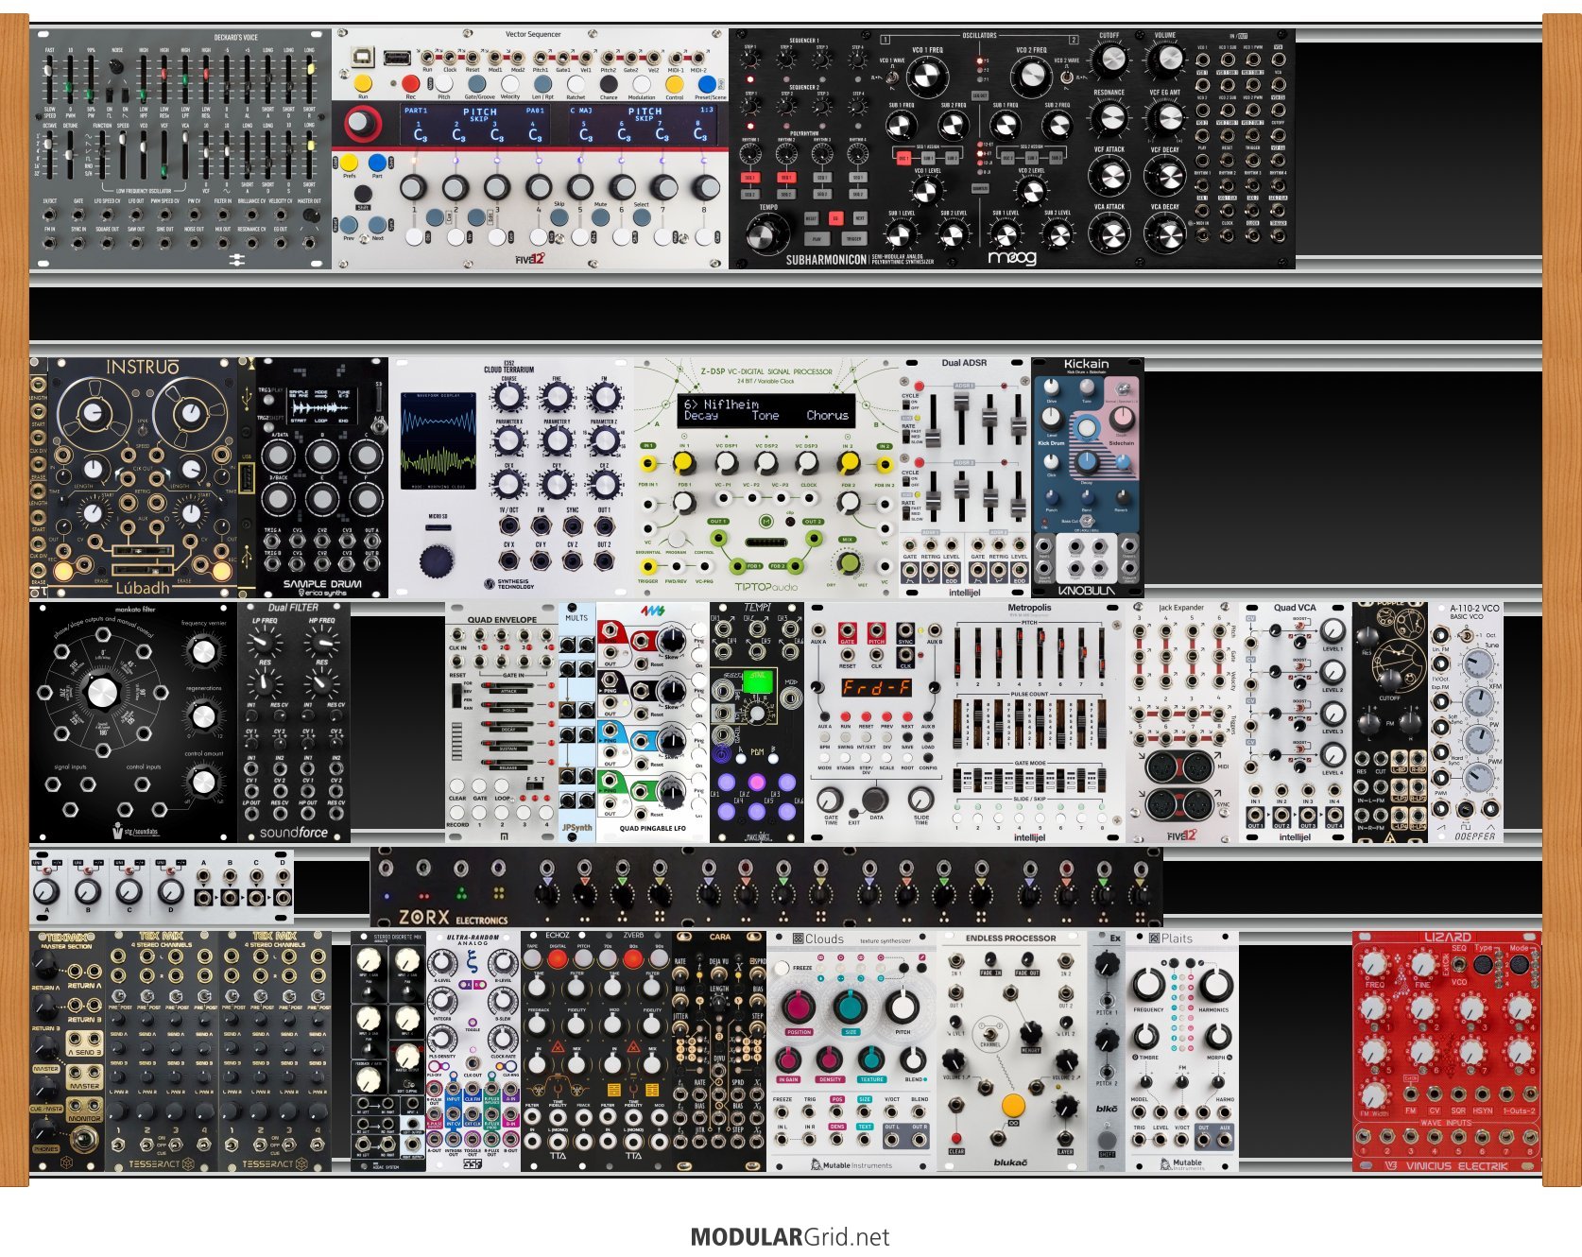Click the VCO 2 FREQ knob on Subharmonicon
Image resolution: width=1582 pixels, height=1257 pixels.
1030,76
